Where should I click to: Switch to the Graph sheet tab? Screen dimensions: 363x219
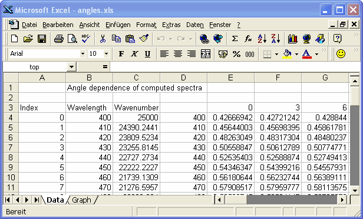pos(81,200)
